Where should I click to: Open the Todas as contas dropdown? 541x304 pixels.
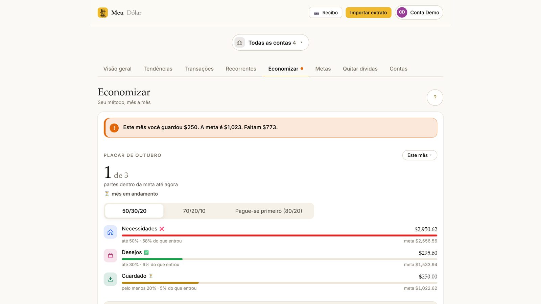coord(270,43)
